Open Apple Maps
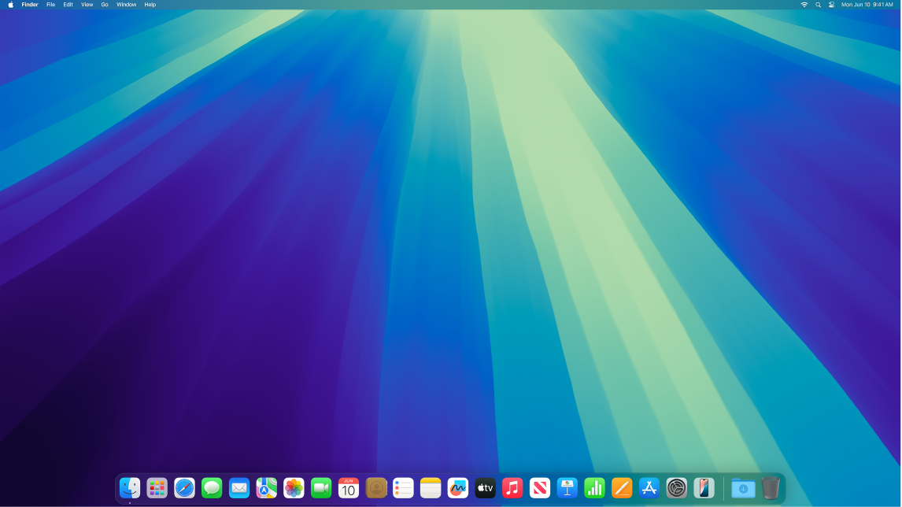The image size is (902, 507). click(x=266, y=488)
